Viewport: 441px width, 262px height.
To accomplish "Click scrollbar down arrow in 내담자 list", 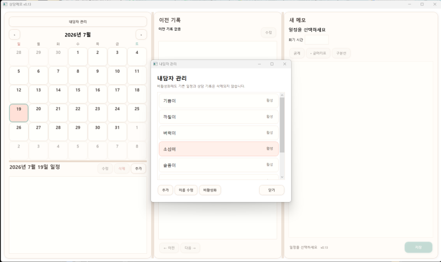I will tap(282, 177).
